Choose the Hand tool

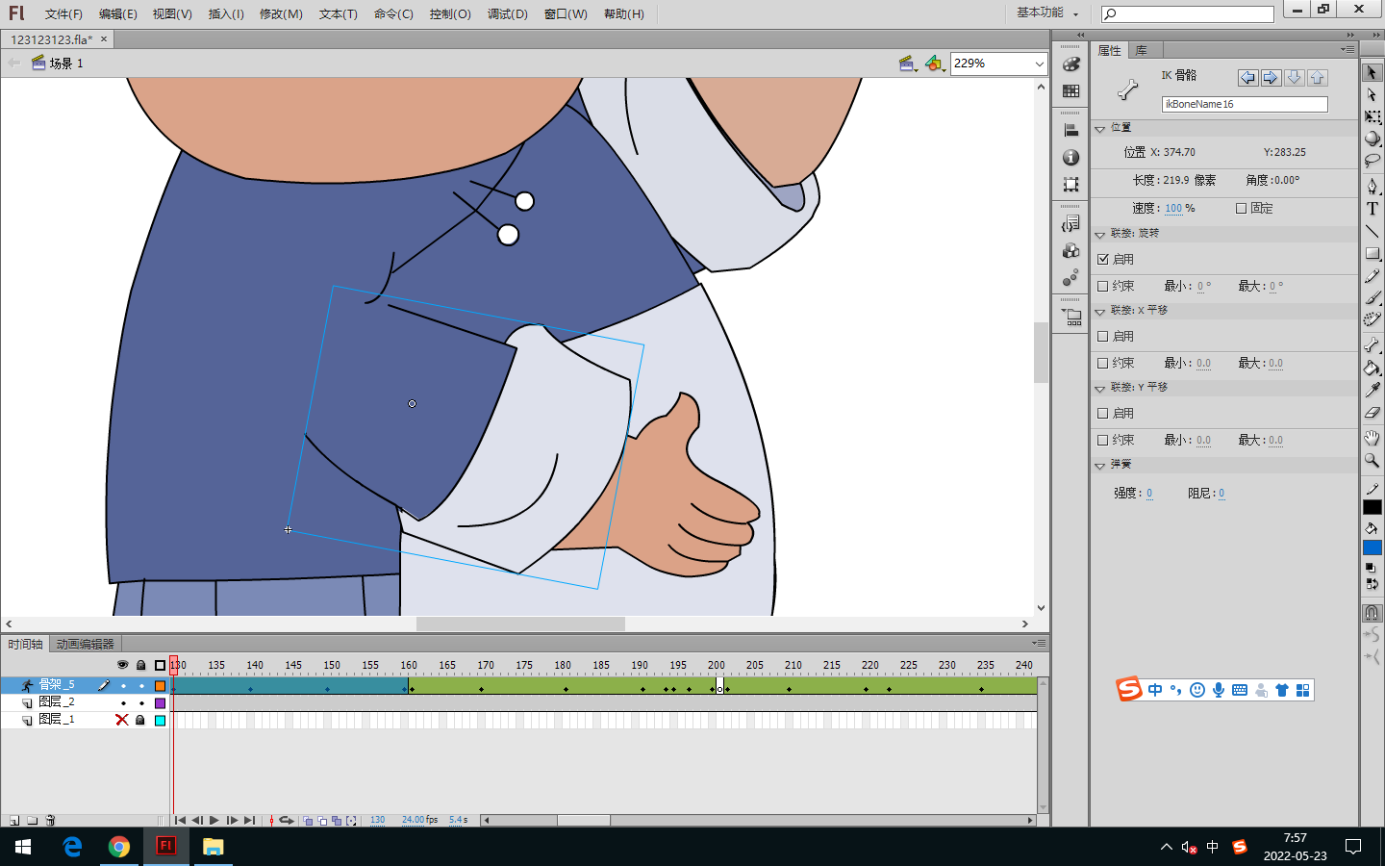[x=1372, y=437]
